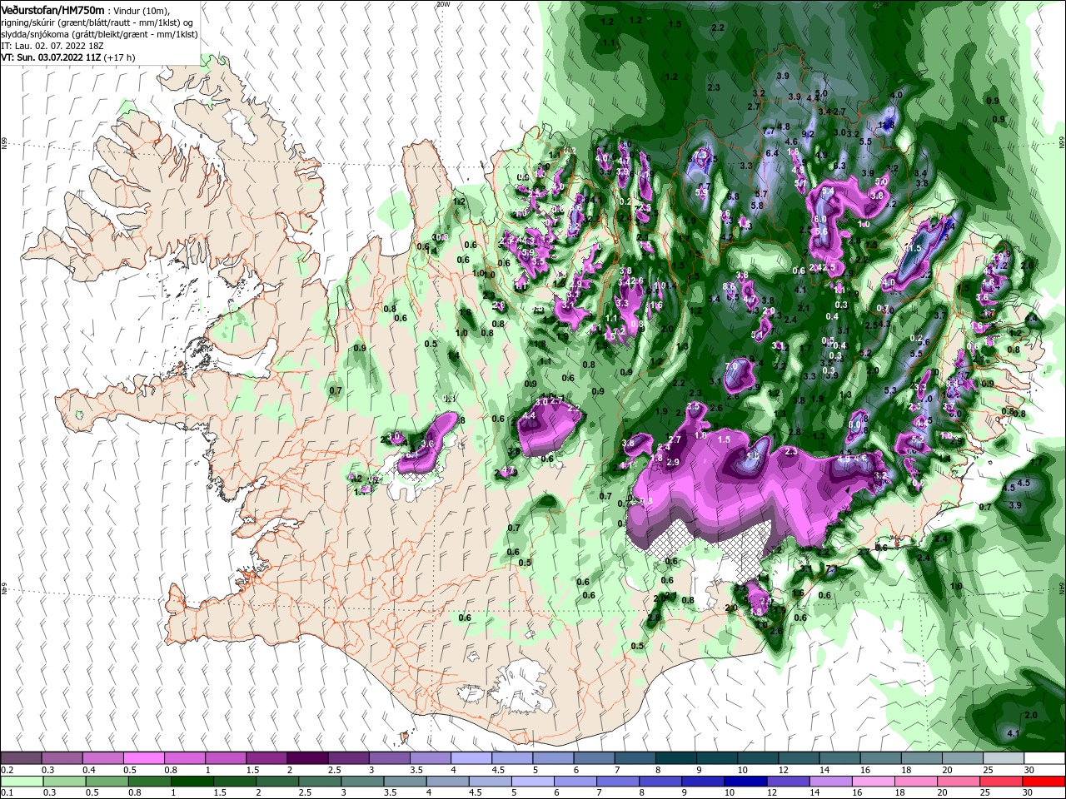Select the upper-row swatch between 0.4 and 0.5
The height and width of the screenshot is (799, 1066).
(x=103, y=758)
